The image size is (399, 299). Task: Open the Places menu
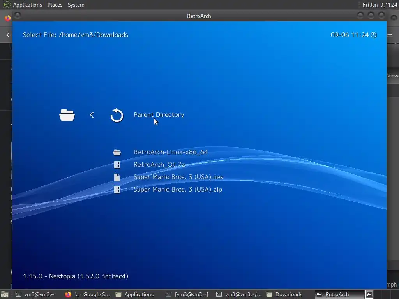click(x=55, y=5)
